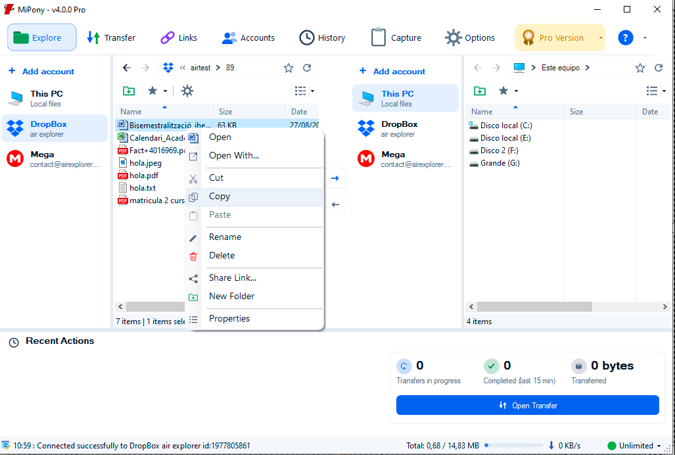Expand left pane favorites dropdown arrow
The image size is (675, 455).
pos(166,91)
